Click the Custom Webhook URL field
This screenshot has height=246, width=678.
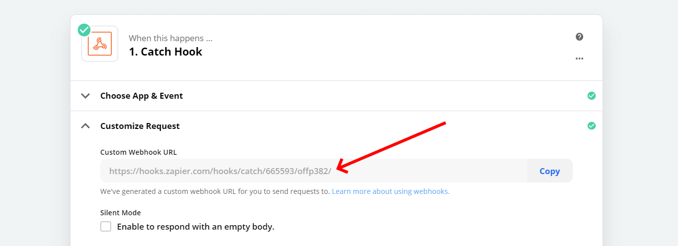click(x=313, y=171)
